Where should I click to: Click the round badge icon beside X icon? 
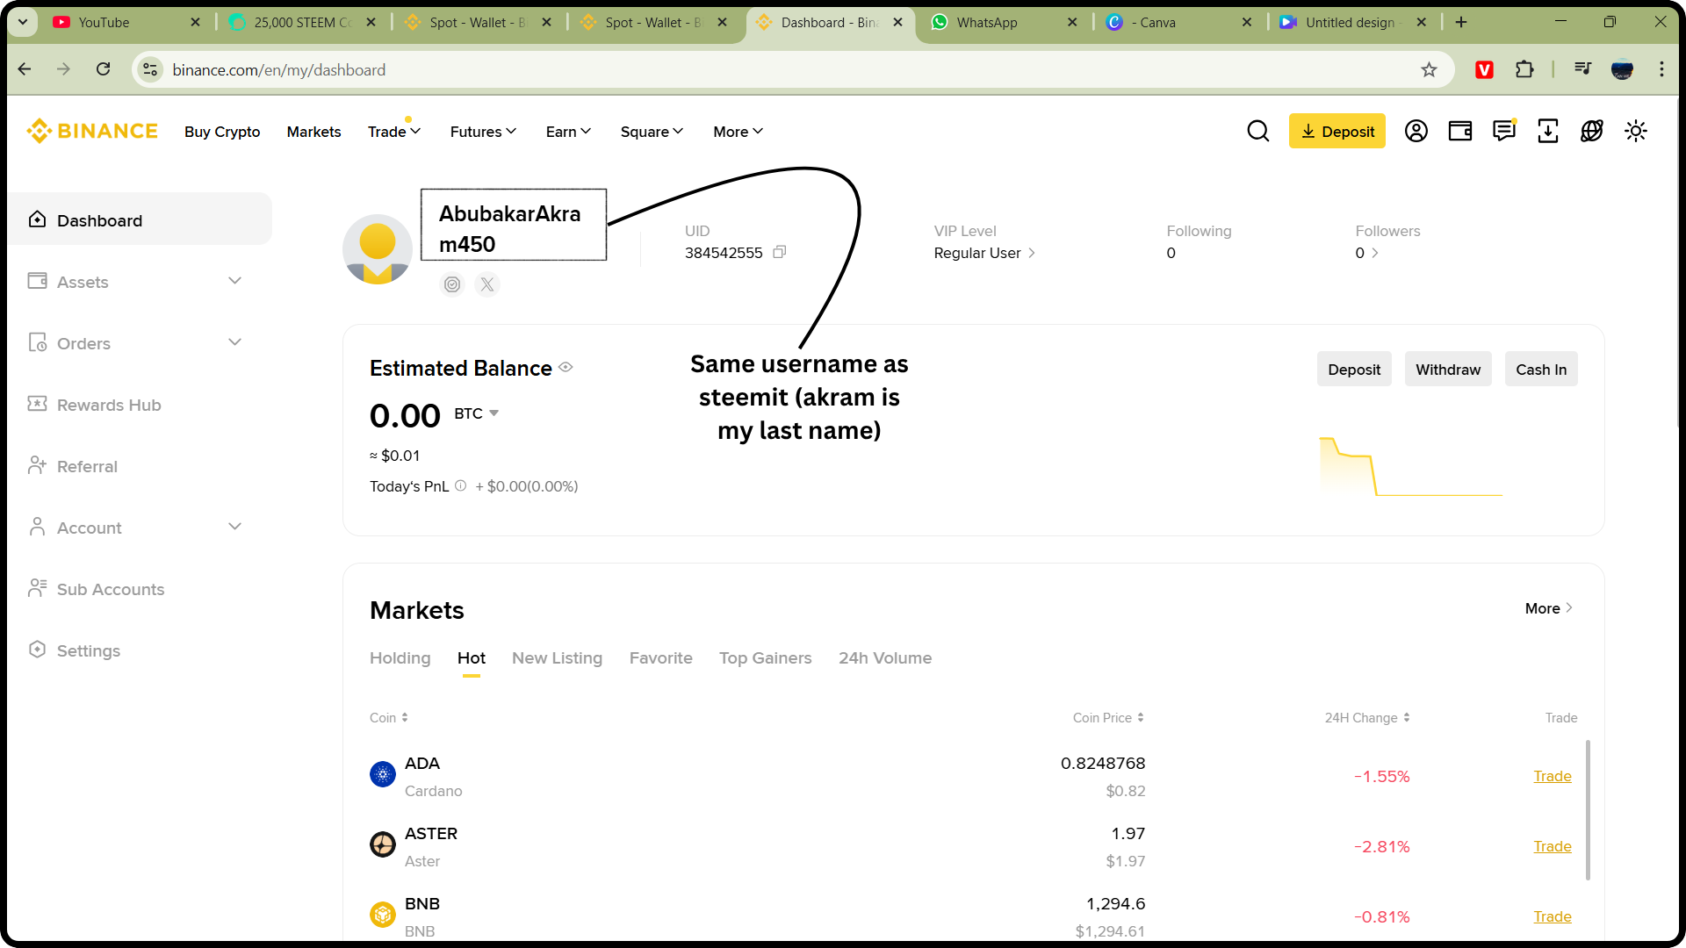click(452, 284)
